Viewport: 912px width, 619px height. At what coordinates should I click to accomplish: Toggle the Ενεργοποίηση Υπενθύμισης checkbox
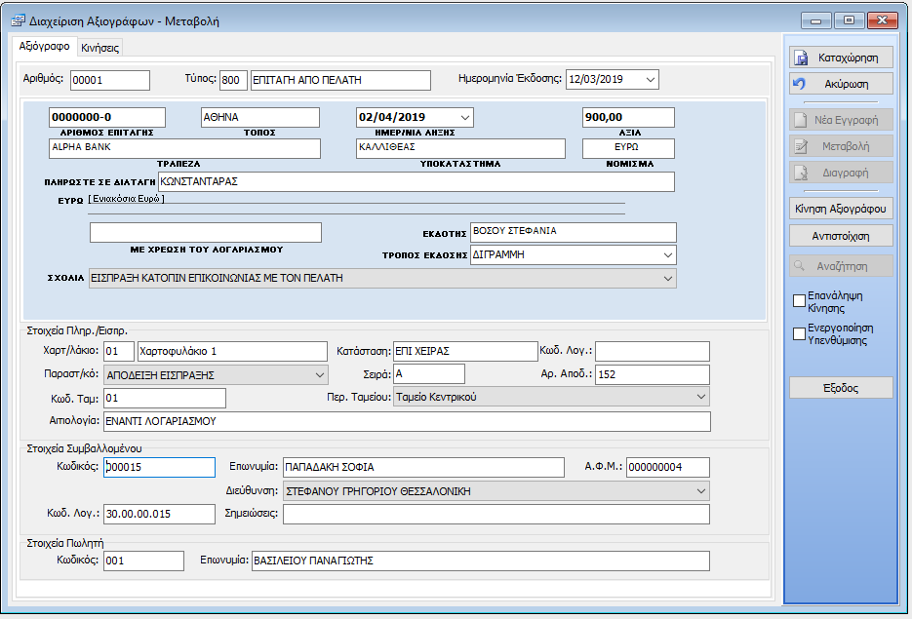click(800, 333)
